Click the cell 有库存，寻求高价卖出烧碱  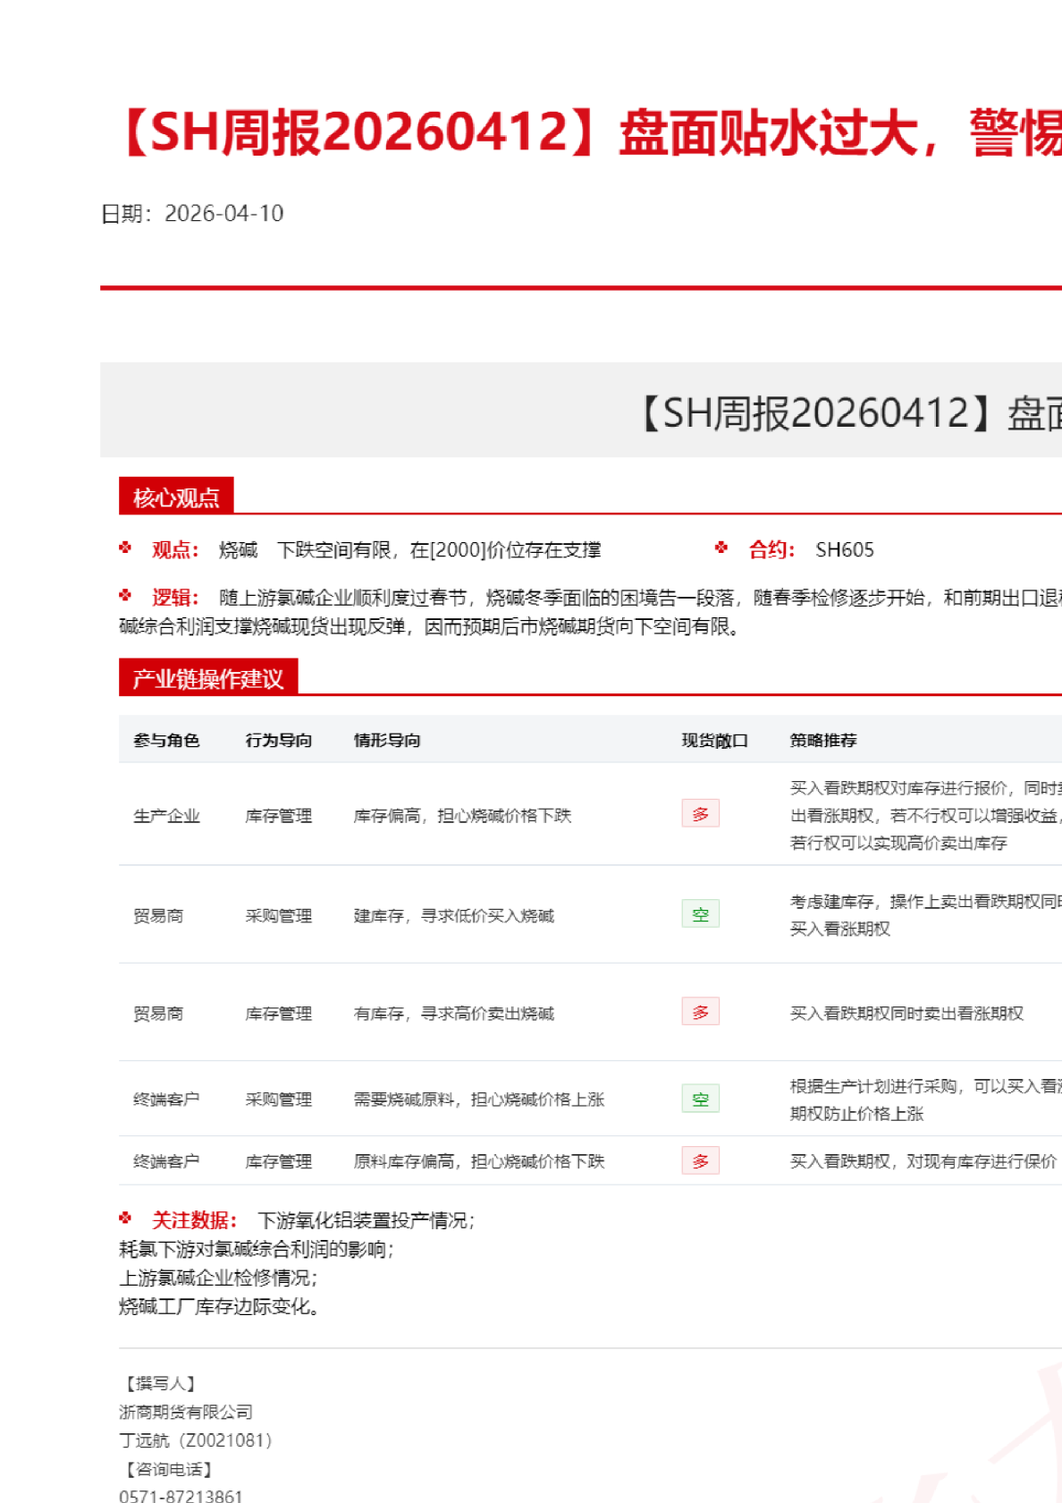pos(454,1013)
